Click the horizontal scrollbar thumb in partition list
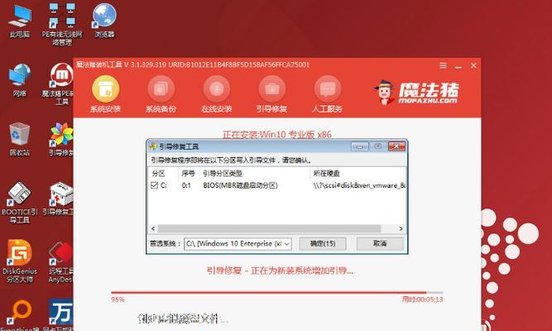Viewport: 552px width, 331px height. 269,228
